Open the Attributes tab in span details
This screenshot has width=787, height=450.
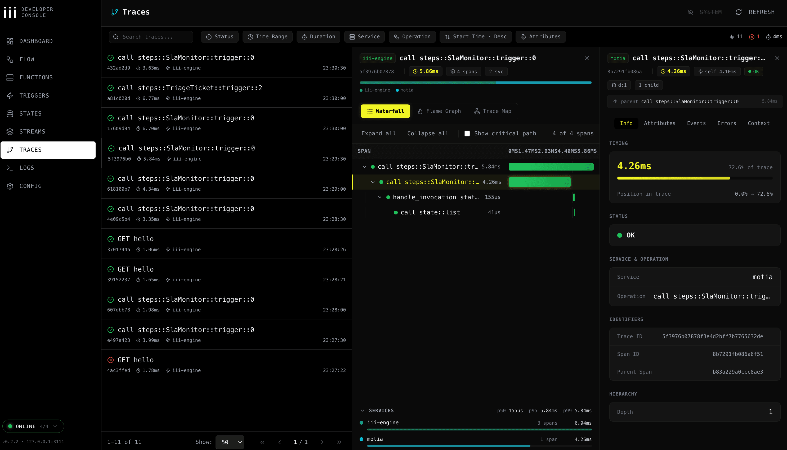click(x=659, y=123)
